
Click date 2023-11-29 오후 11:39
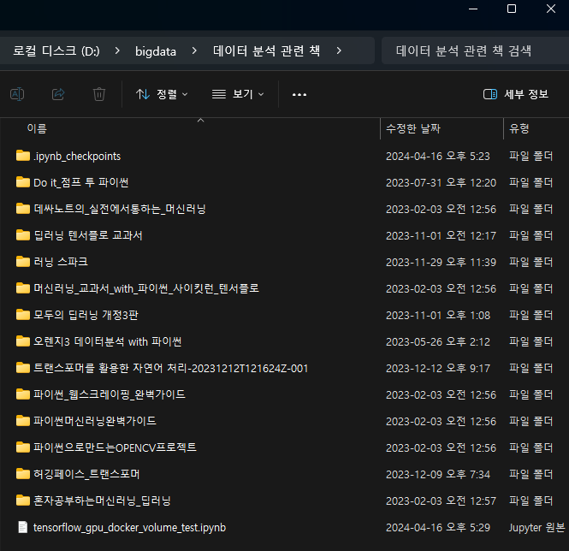pos(441,262)
